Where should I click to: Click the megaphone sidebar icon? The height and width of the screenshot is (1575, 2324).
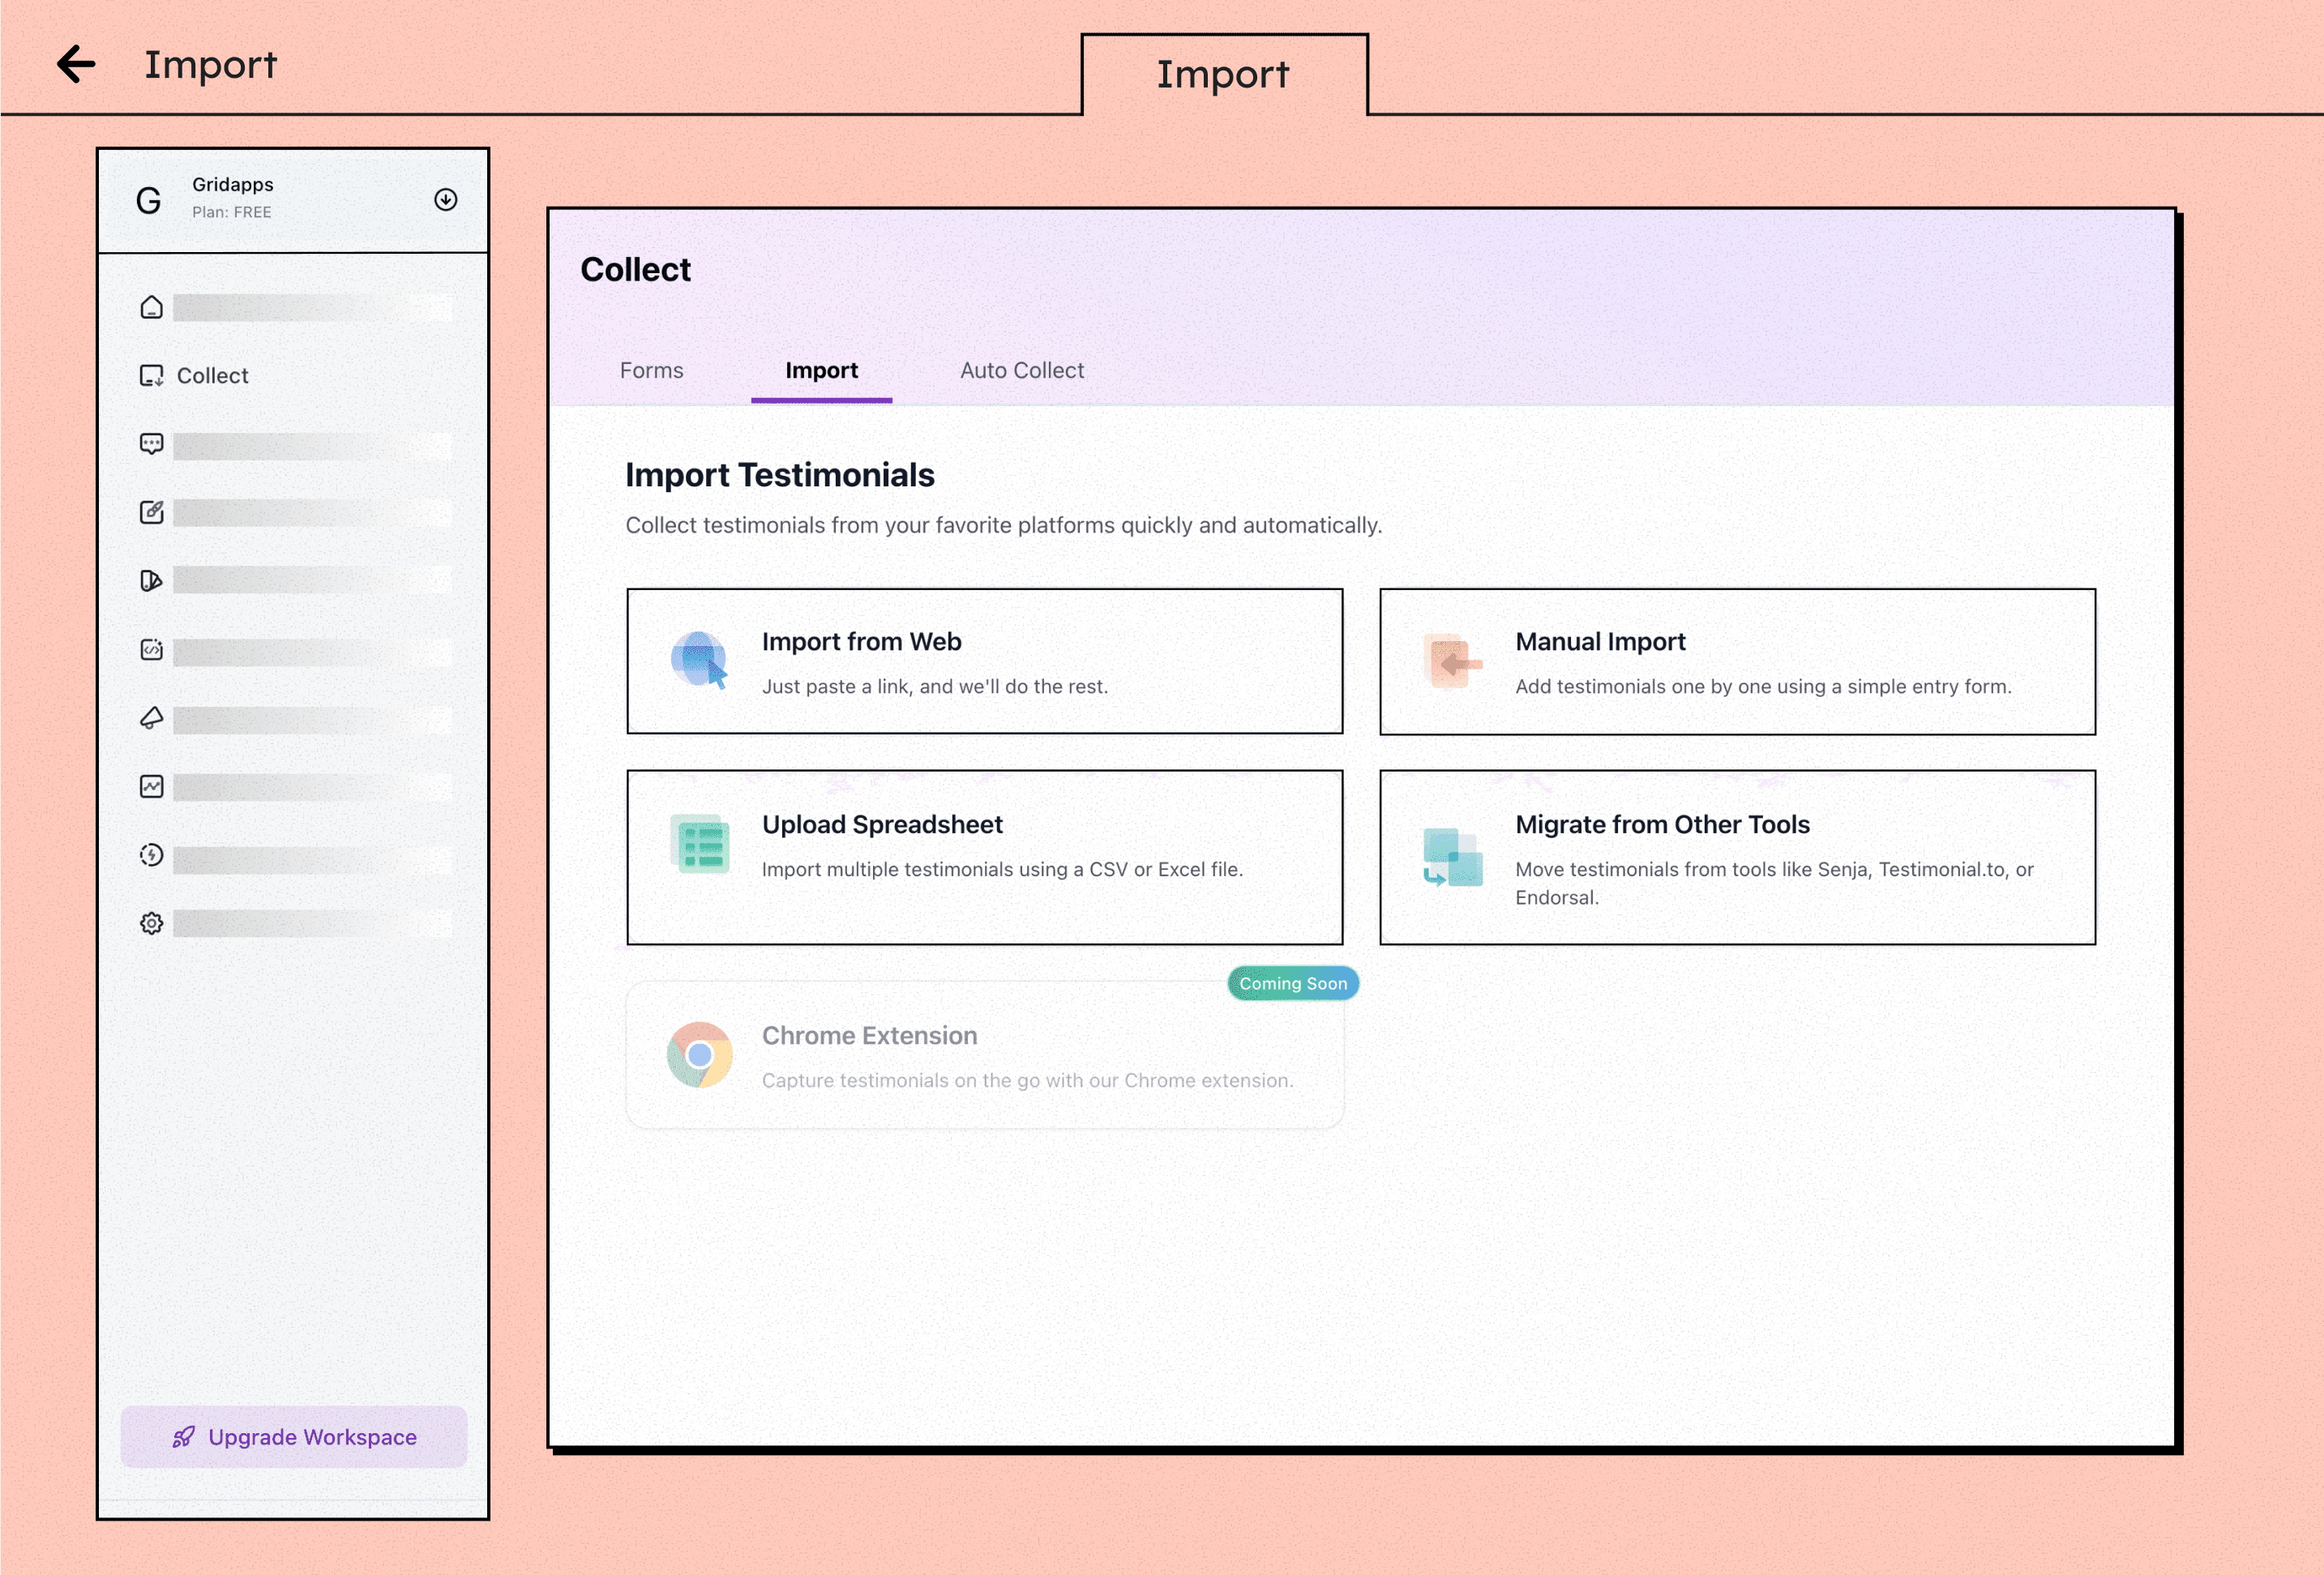[151, 718]
